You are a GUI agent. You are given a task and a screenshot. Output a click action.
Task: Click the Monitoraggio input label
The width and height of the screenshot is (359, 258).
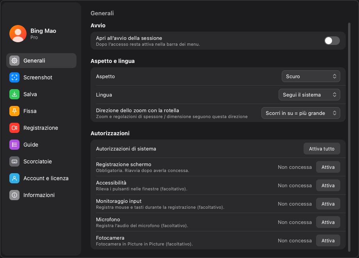(119, 201)
